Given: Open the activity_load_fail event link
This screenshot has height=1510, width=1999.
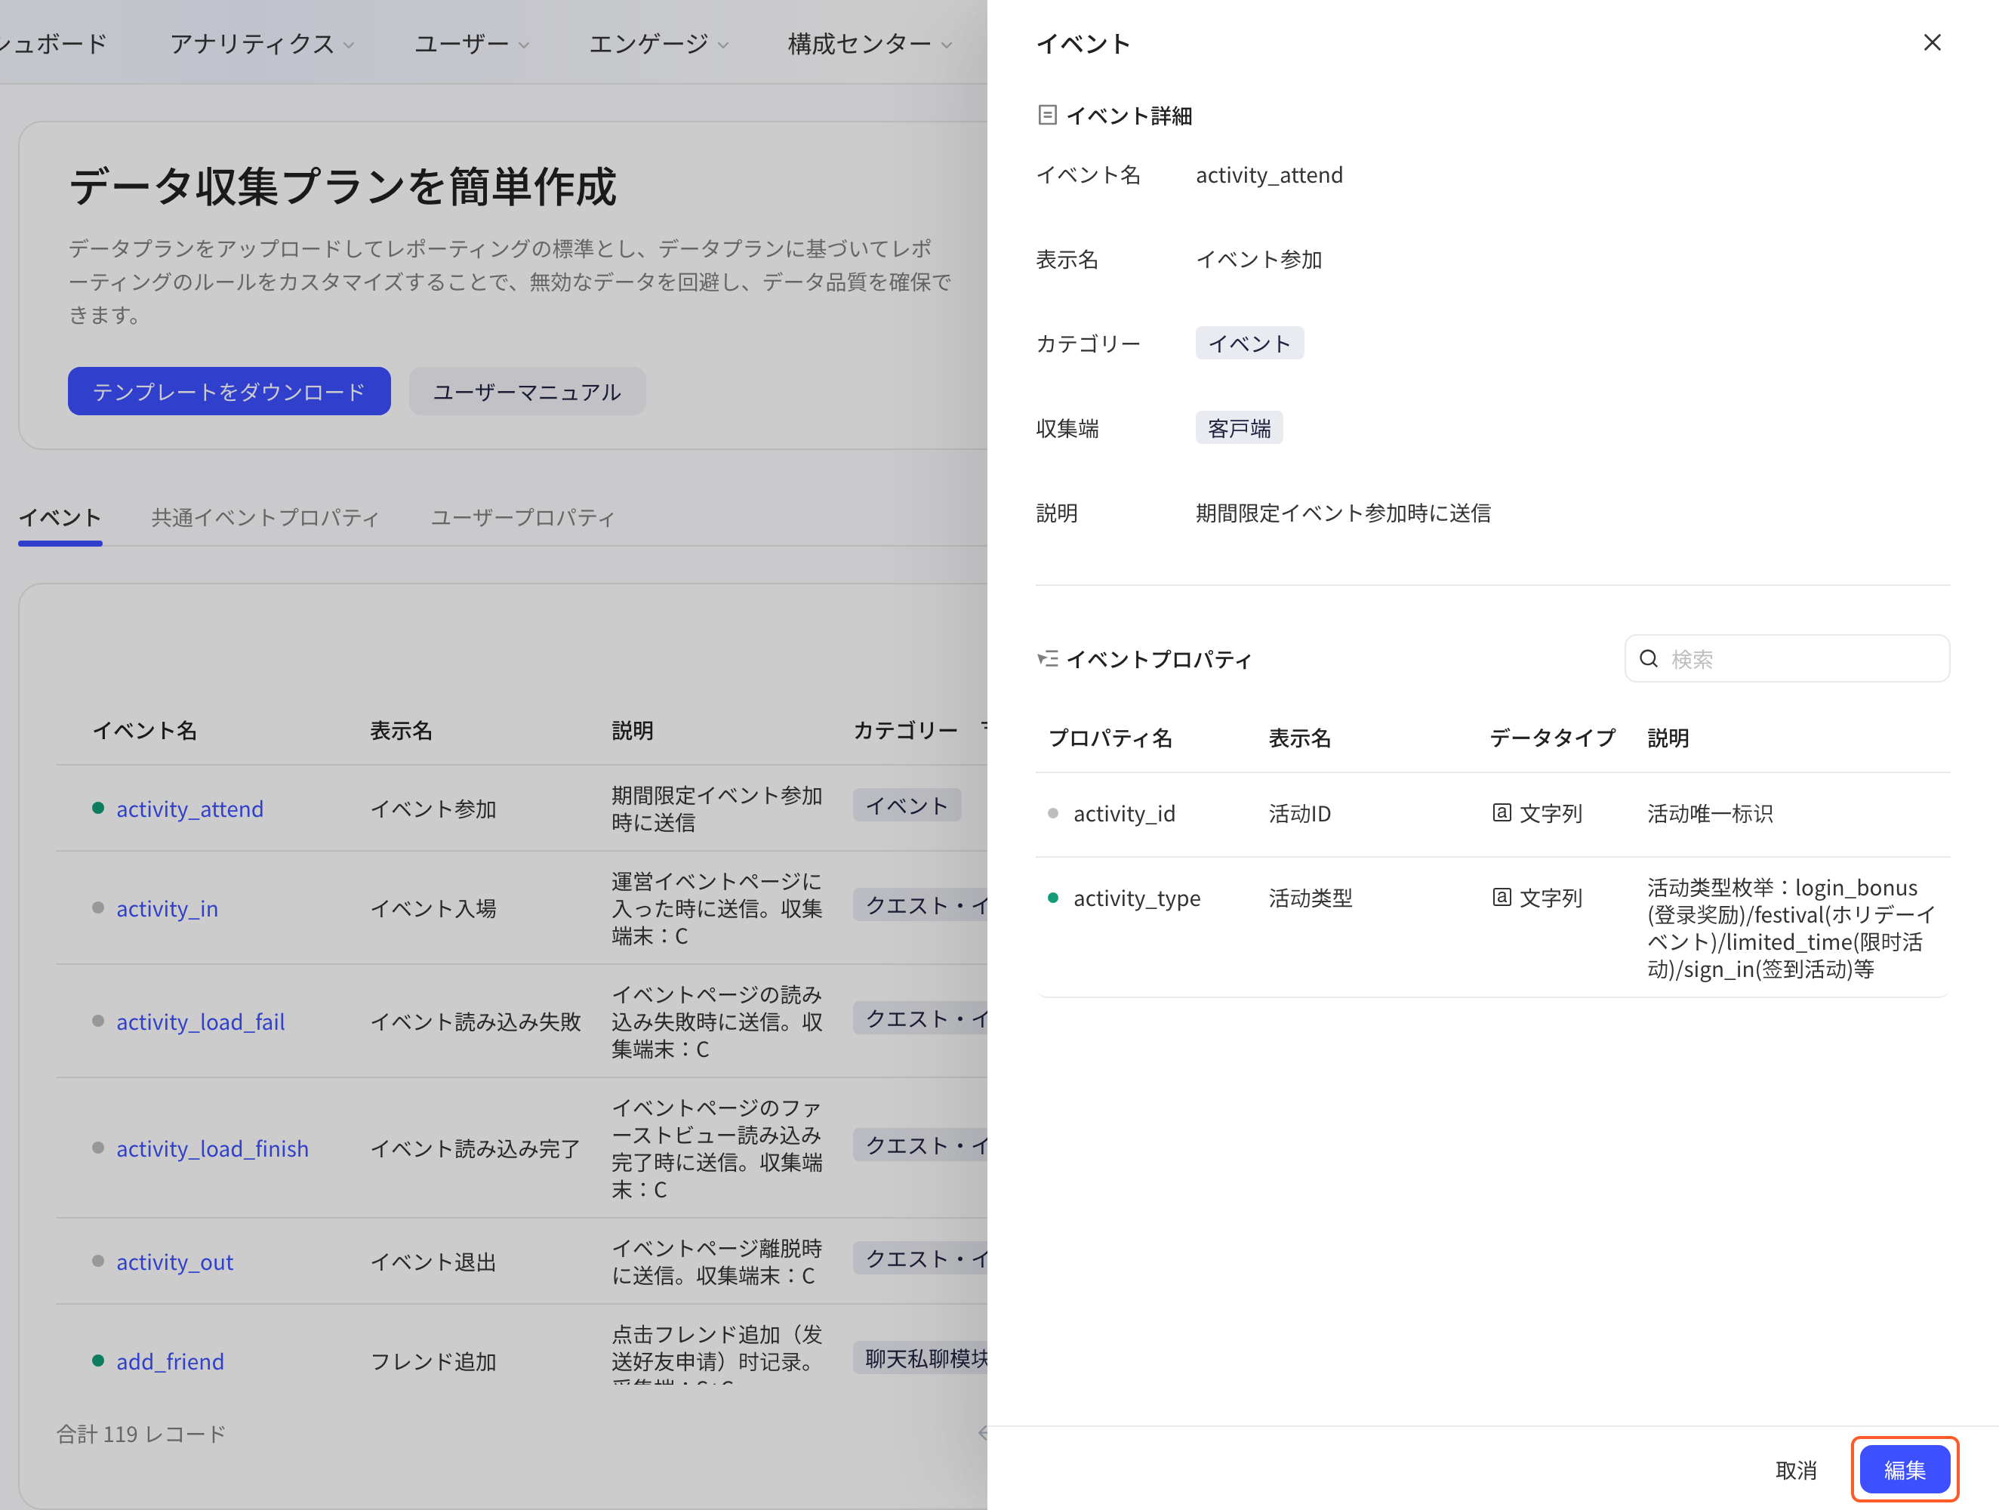Looking at the screenshot, I should [201, 1021].
